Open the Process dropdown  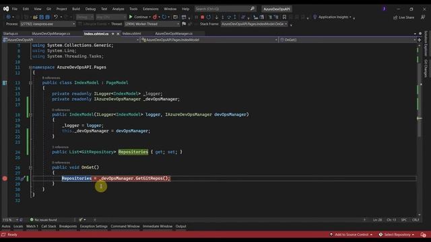[x=47, y=24]
